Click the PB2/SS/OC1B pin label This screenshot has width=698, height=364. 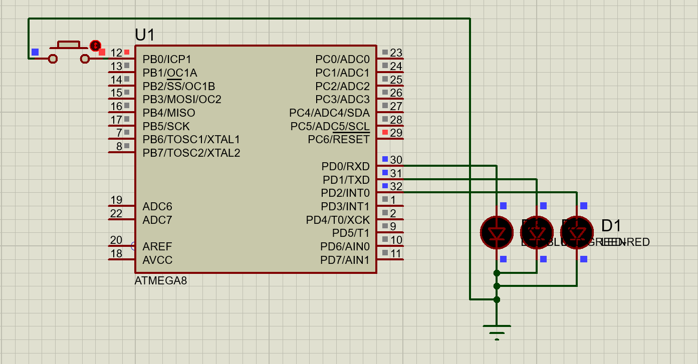coord(179,86)
